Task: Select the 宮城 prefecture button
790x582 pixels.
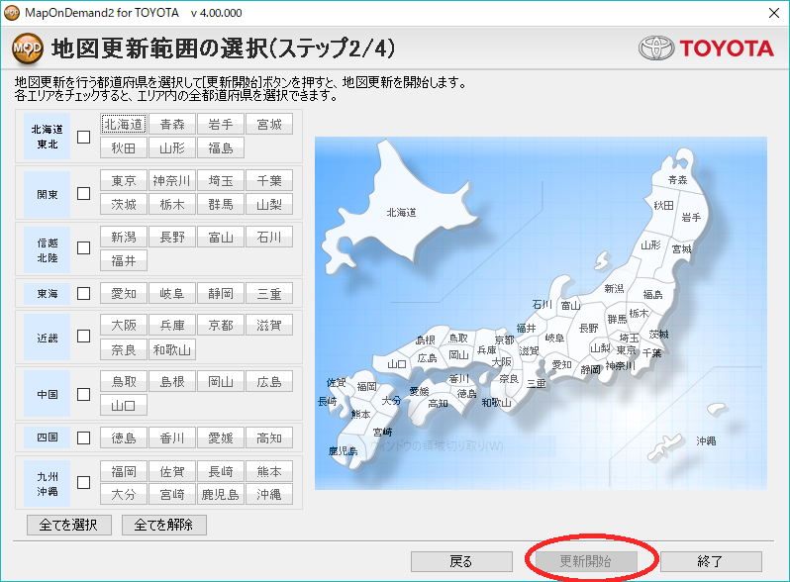Action: pos(269,124)
